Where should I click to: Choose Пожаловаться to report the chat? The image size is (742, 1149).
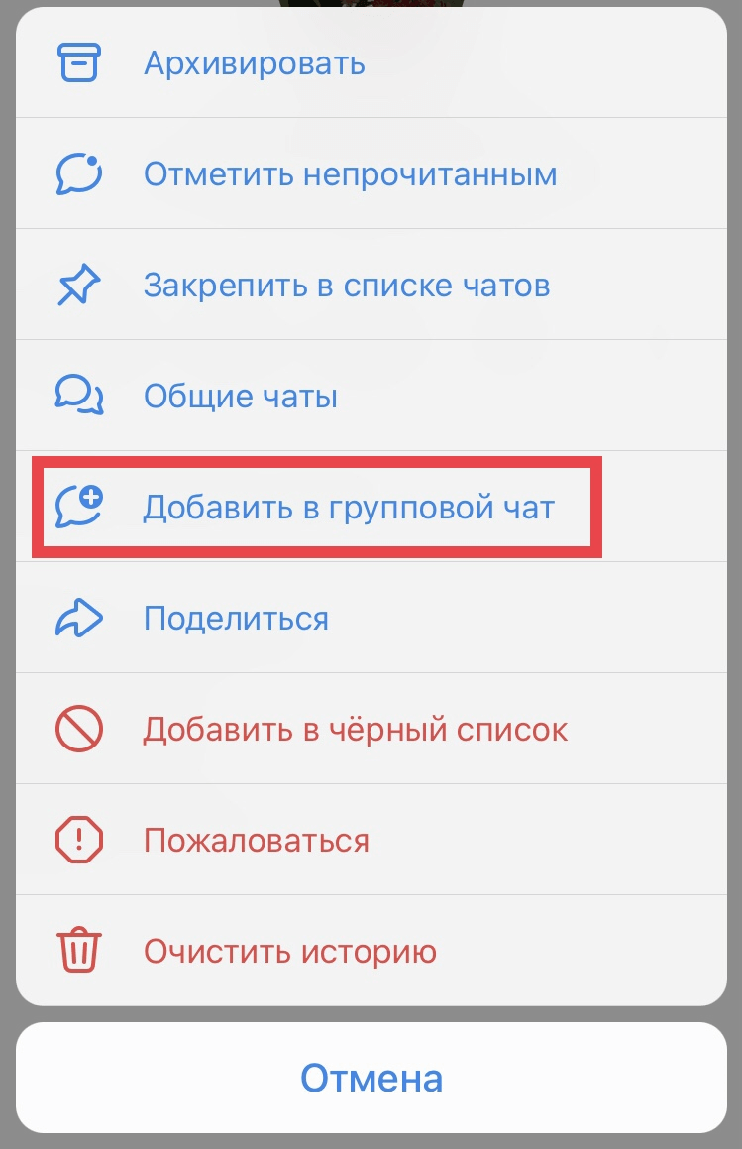click(x=371, y=840)
